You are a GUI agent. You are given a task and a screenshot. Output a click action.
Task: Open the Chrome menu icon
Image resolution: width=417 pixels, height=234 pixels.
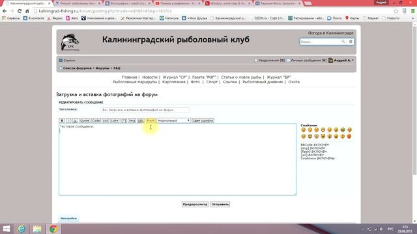tap(412, 11)
